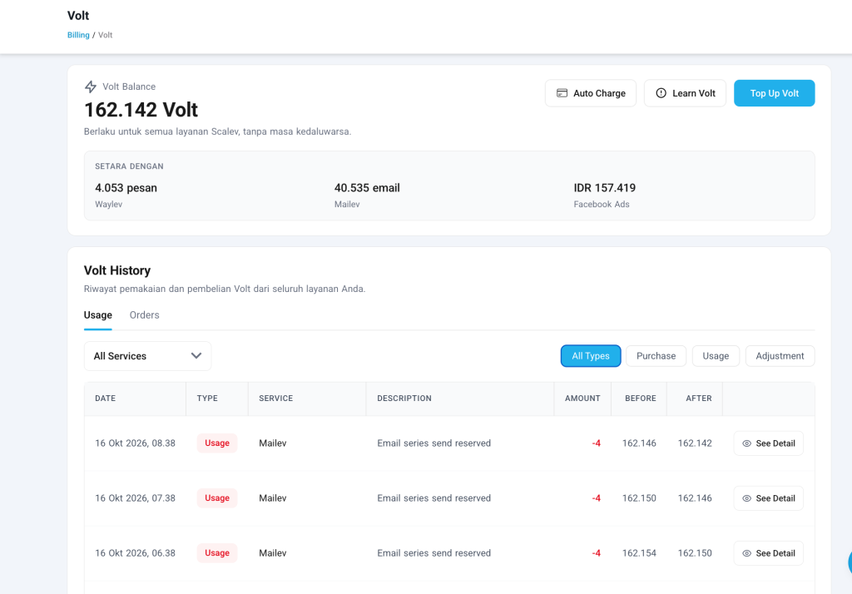Click the Volt Balance lightning bolt icon
The image size is (852, 594).
(x=91, y=87)
